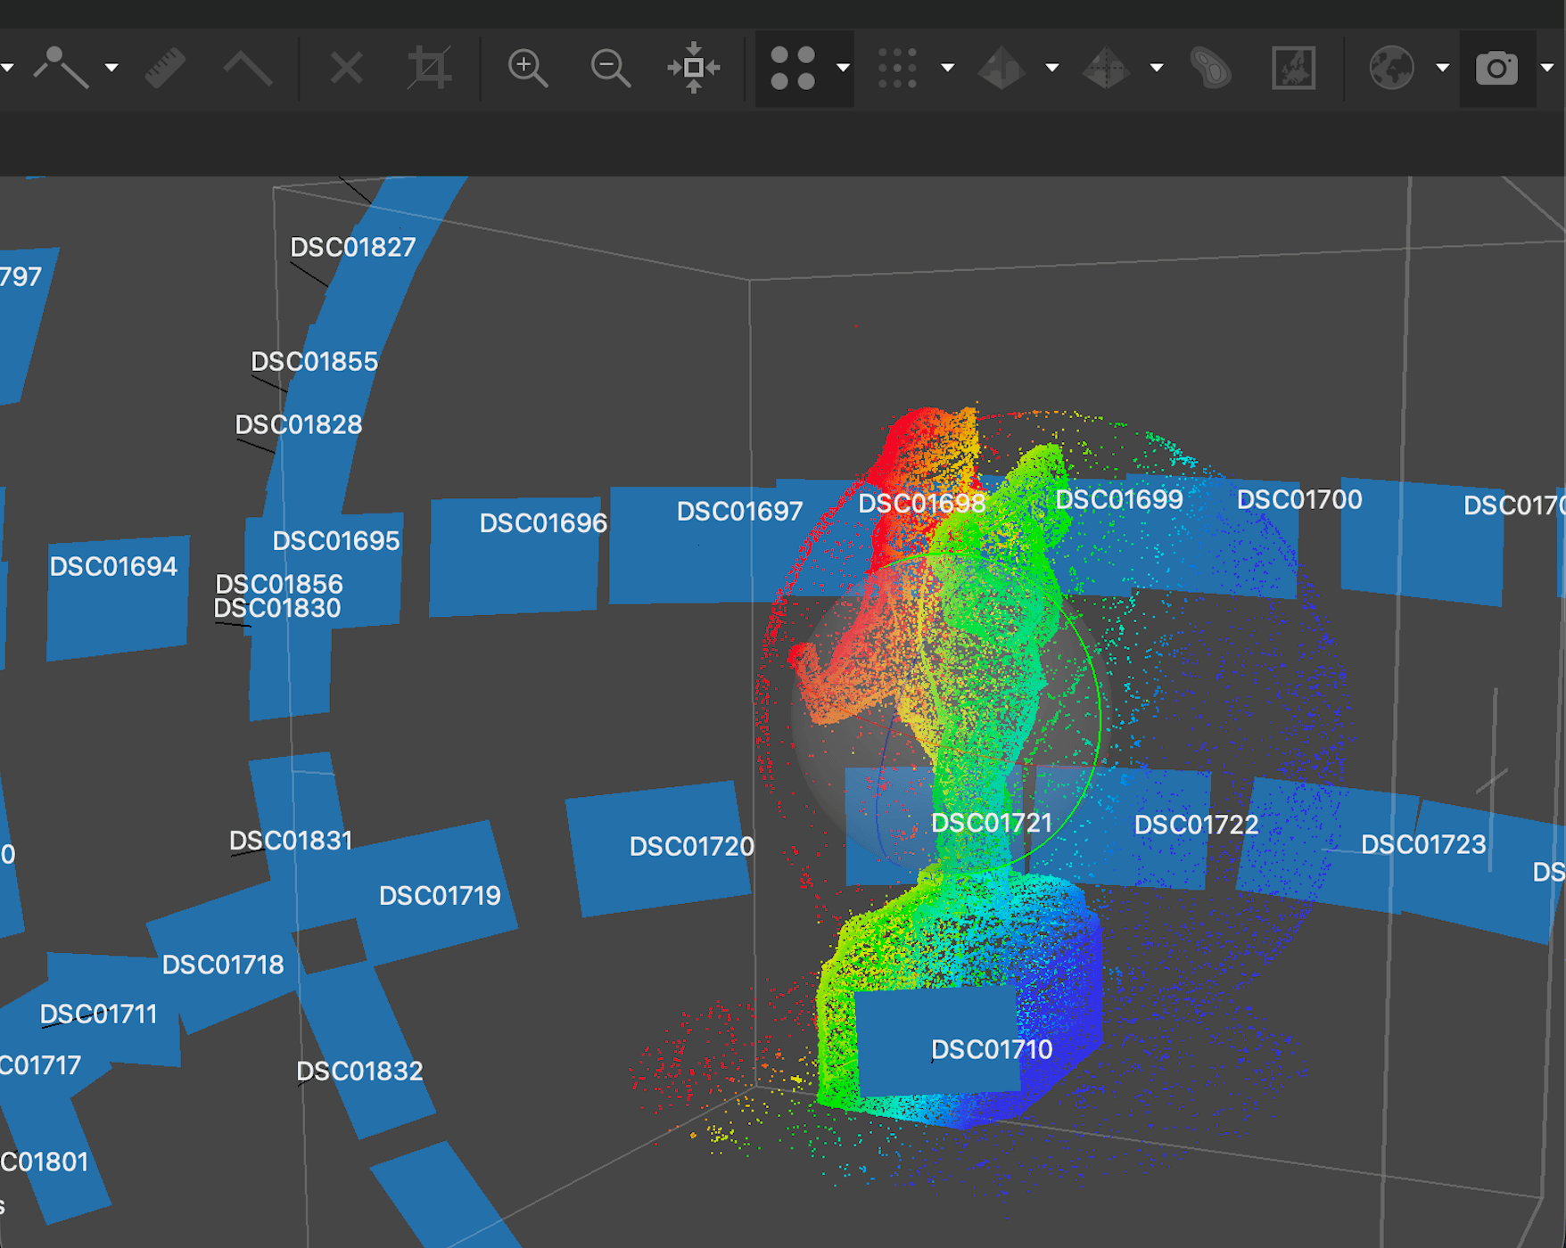This screenshot has height=1248, width=1566.
Task: Select camera label DSC01723
Action: (1423, 844)
